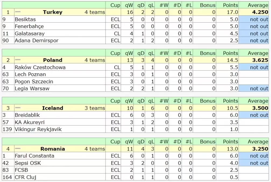The height and width of the screenshot is (182, 271).
Task: Open the Raków Czestochowa team entry
Action: (x=40, y=67)
